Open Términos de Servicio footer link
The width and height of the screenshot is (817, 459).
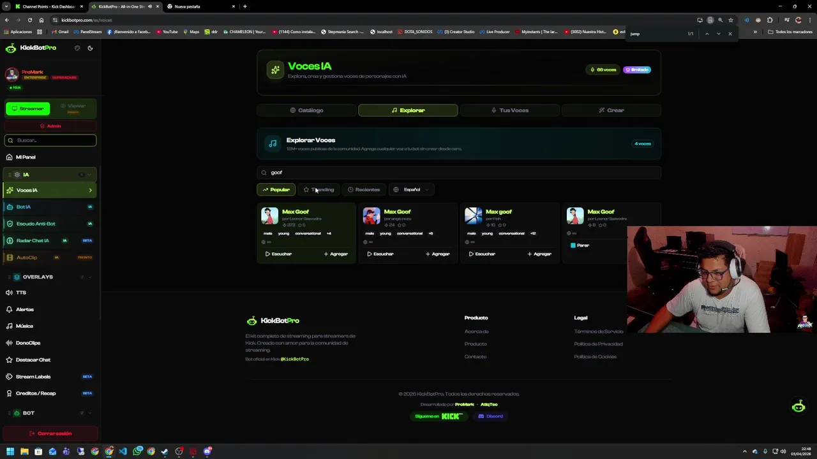click(x=598, y=331)
